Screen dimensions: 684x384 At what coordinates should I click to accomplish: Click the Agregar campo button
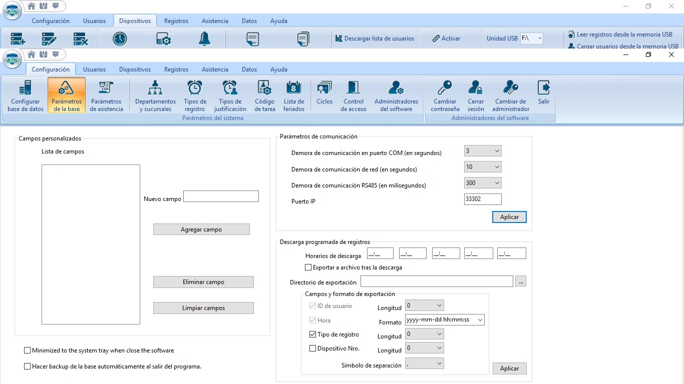click(x=201, y=229)
